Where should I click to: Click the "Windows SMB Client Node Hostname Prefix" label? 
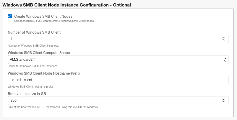44,73
